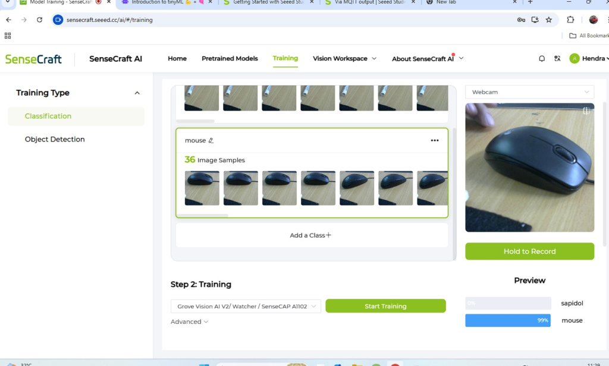Viewport: 609px width, 366px height.
Task: Click the live webcam preview image
Action: pyautogui.click(x=530, y=168)
